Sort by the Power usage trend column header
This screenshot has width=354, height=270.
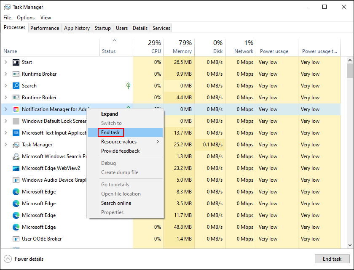pyautogui.click(x=319, y=48)
